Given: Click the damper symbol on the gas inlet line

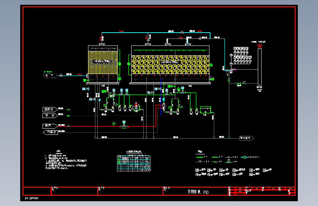Looking at the screenshot, I should (61, 76).
